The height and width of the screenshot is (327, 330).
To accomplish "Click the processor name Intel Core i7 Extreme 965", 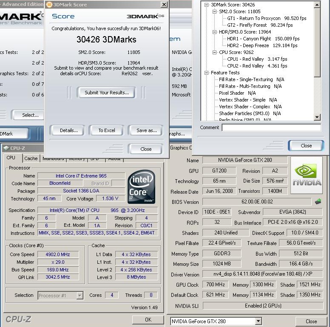I will (x=81, y=176).
